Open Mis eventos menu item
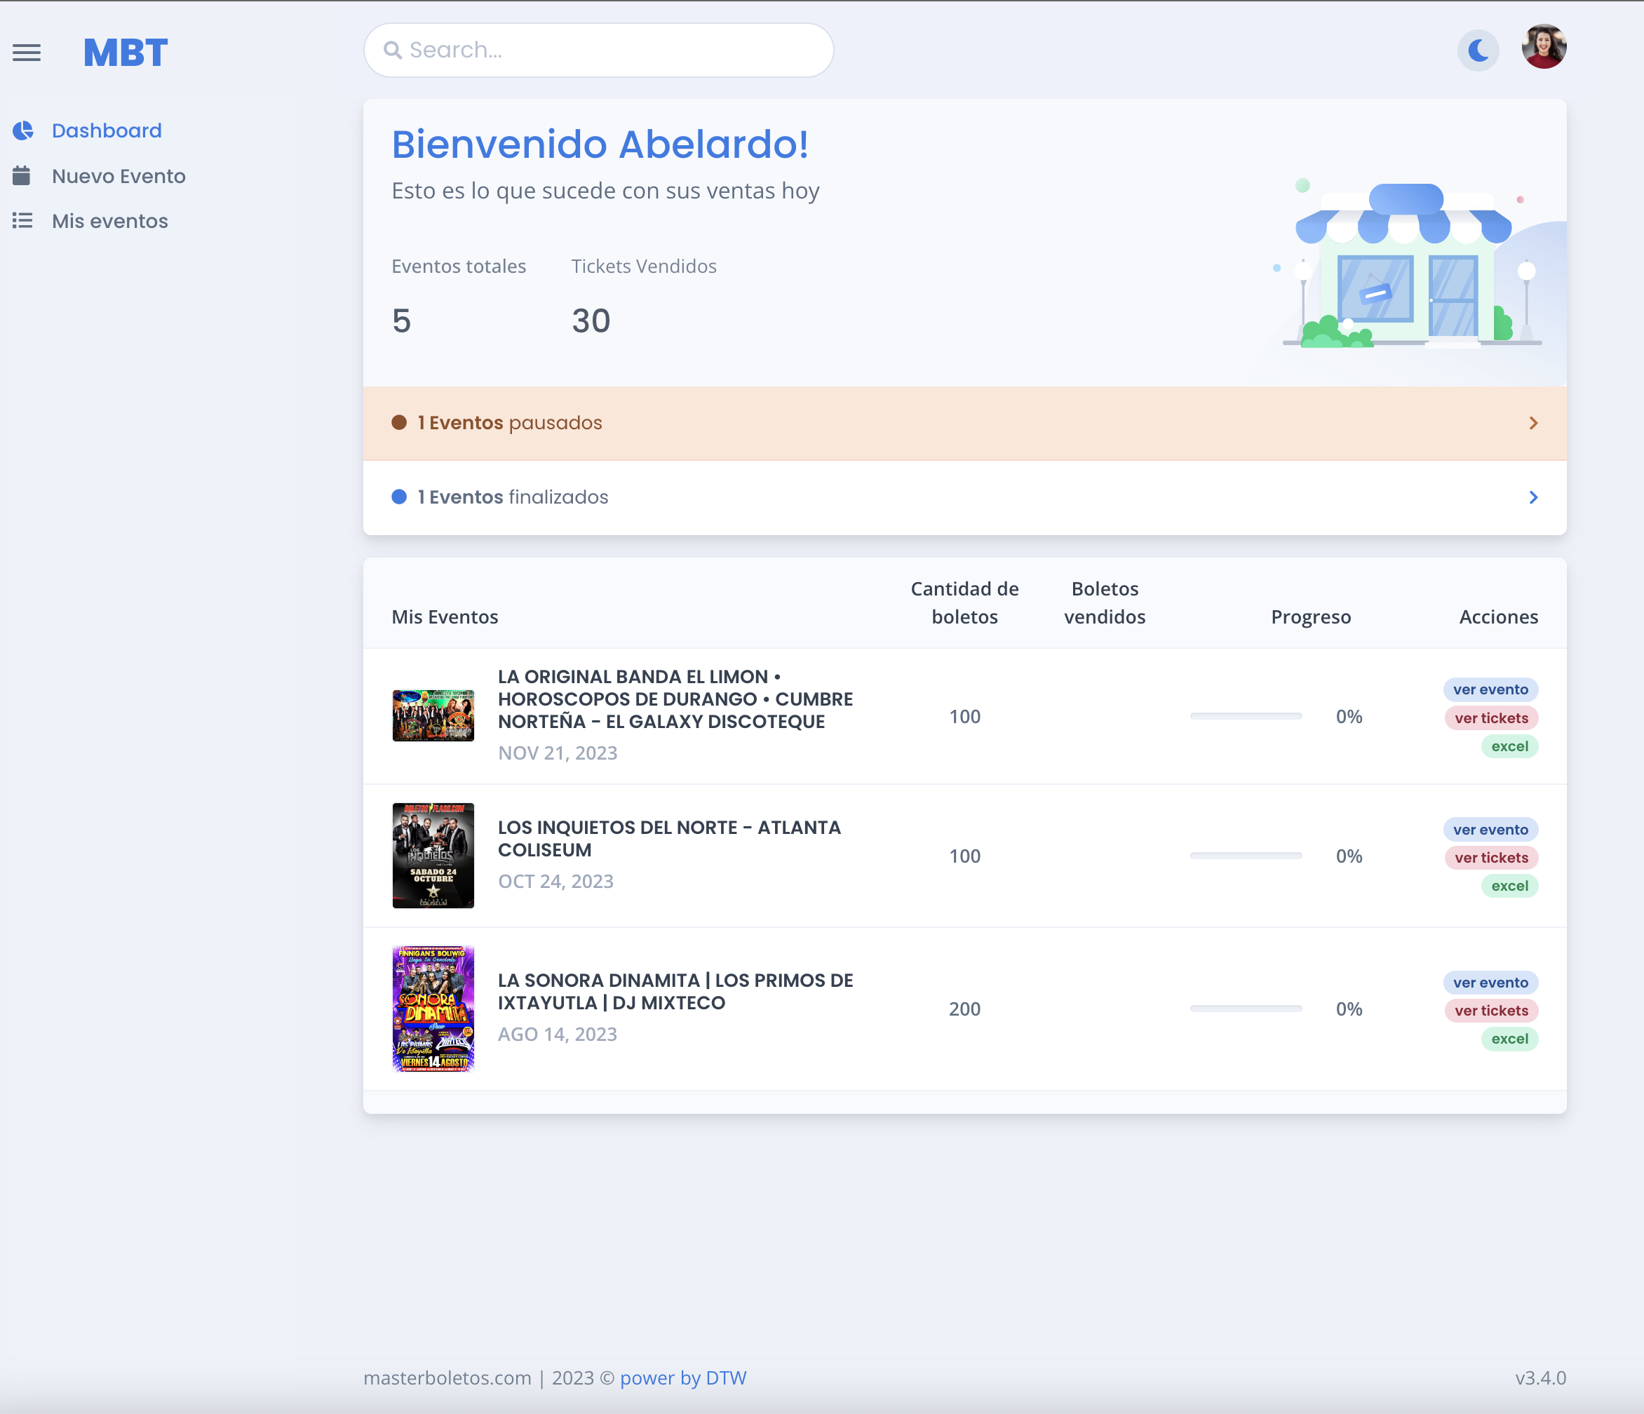 pos(109,222)
